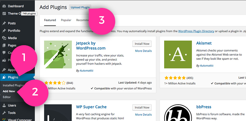Click the Automattic author link under Jetpack
Image resolution: width=246 pixels, height=121 pixels.
click(x=86, y=71)
